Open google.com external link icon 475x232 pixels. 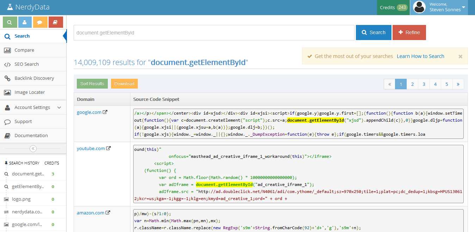tap(105, 112)
